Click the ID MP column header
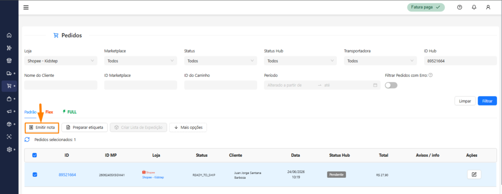Screen dimensions: 502x194 click(x=111, y=155)
